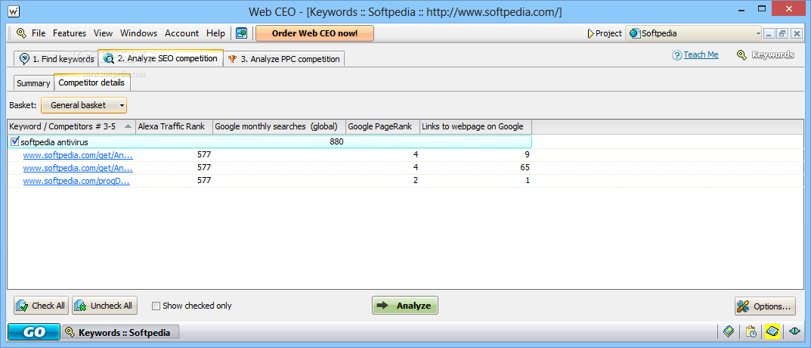
Task: Click the Alexa Traffic Rank column header
Action: tap(175, 126)
